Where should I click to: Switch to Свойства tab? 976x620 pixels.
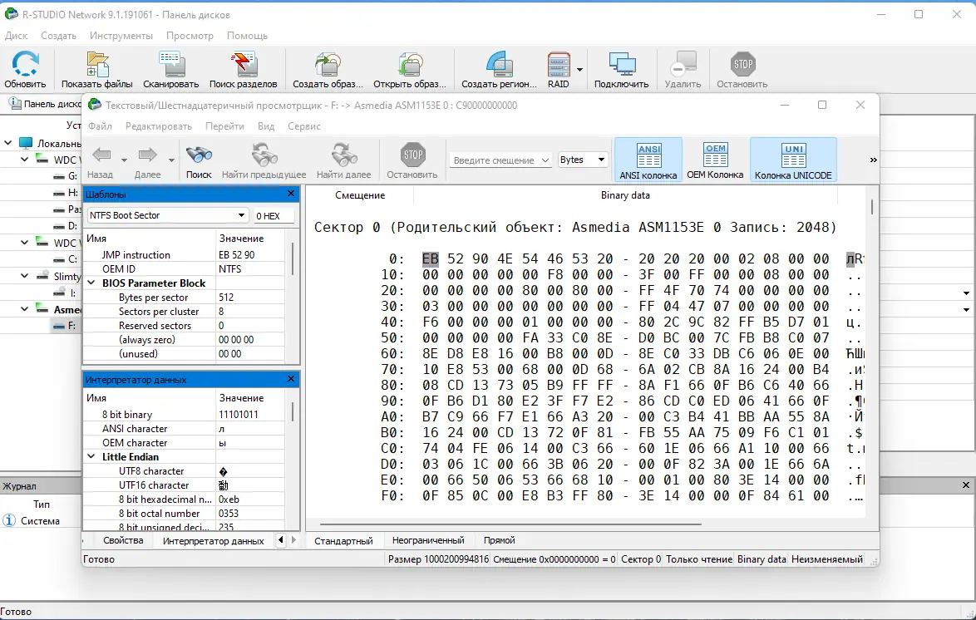pyautogui.click(x=123, y=540)
